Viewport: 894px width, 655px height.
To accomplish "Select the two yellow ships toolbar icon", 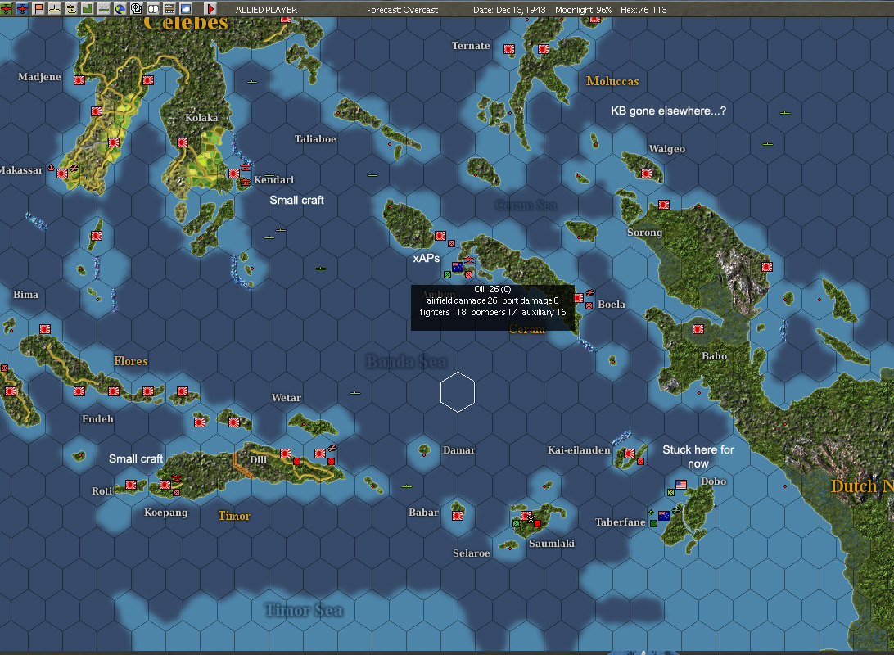I will click(71, 8).
